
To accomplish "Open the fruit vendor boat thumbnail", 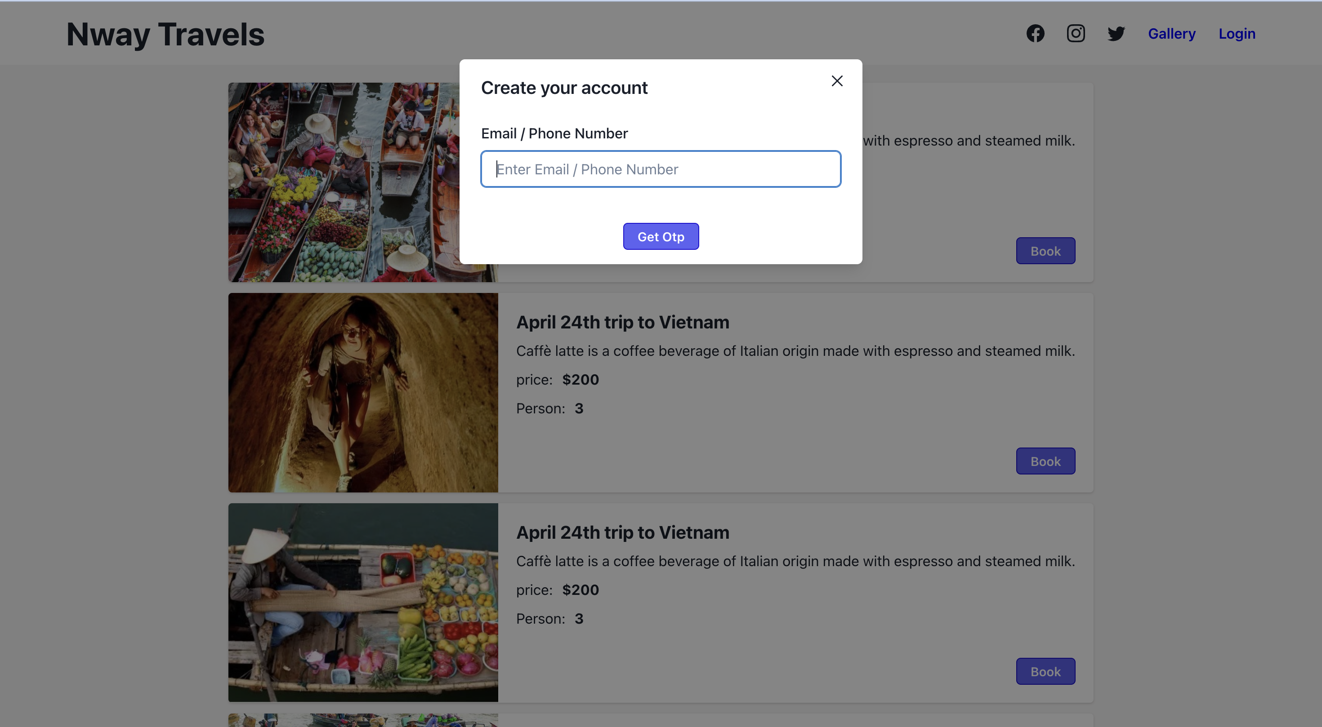I will [363, 603].
